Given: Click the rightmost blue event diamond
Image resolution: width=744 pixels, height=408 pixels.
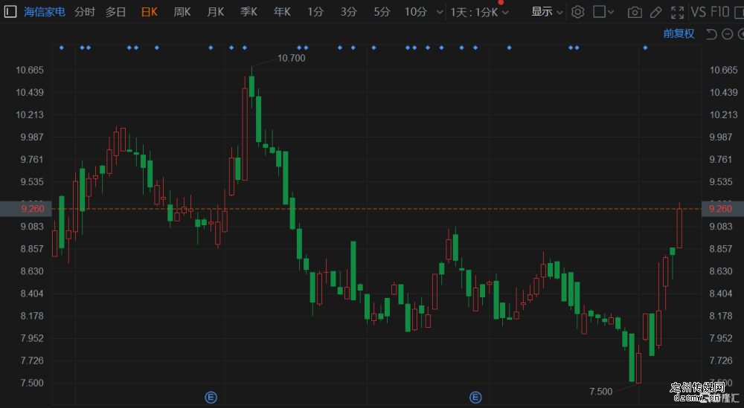Looking at the screenshot, I should (x=645, y=48).
